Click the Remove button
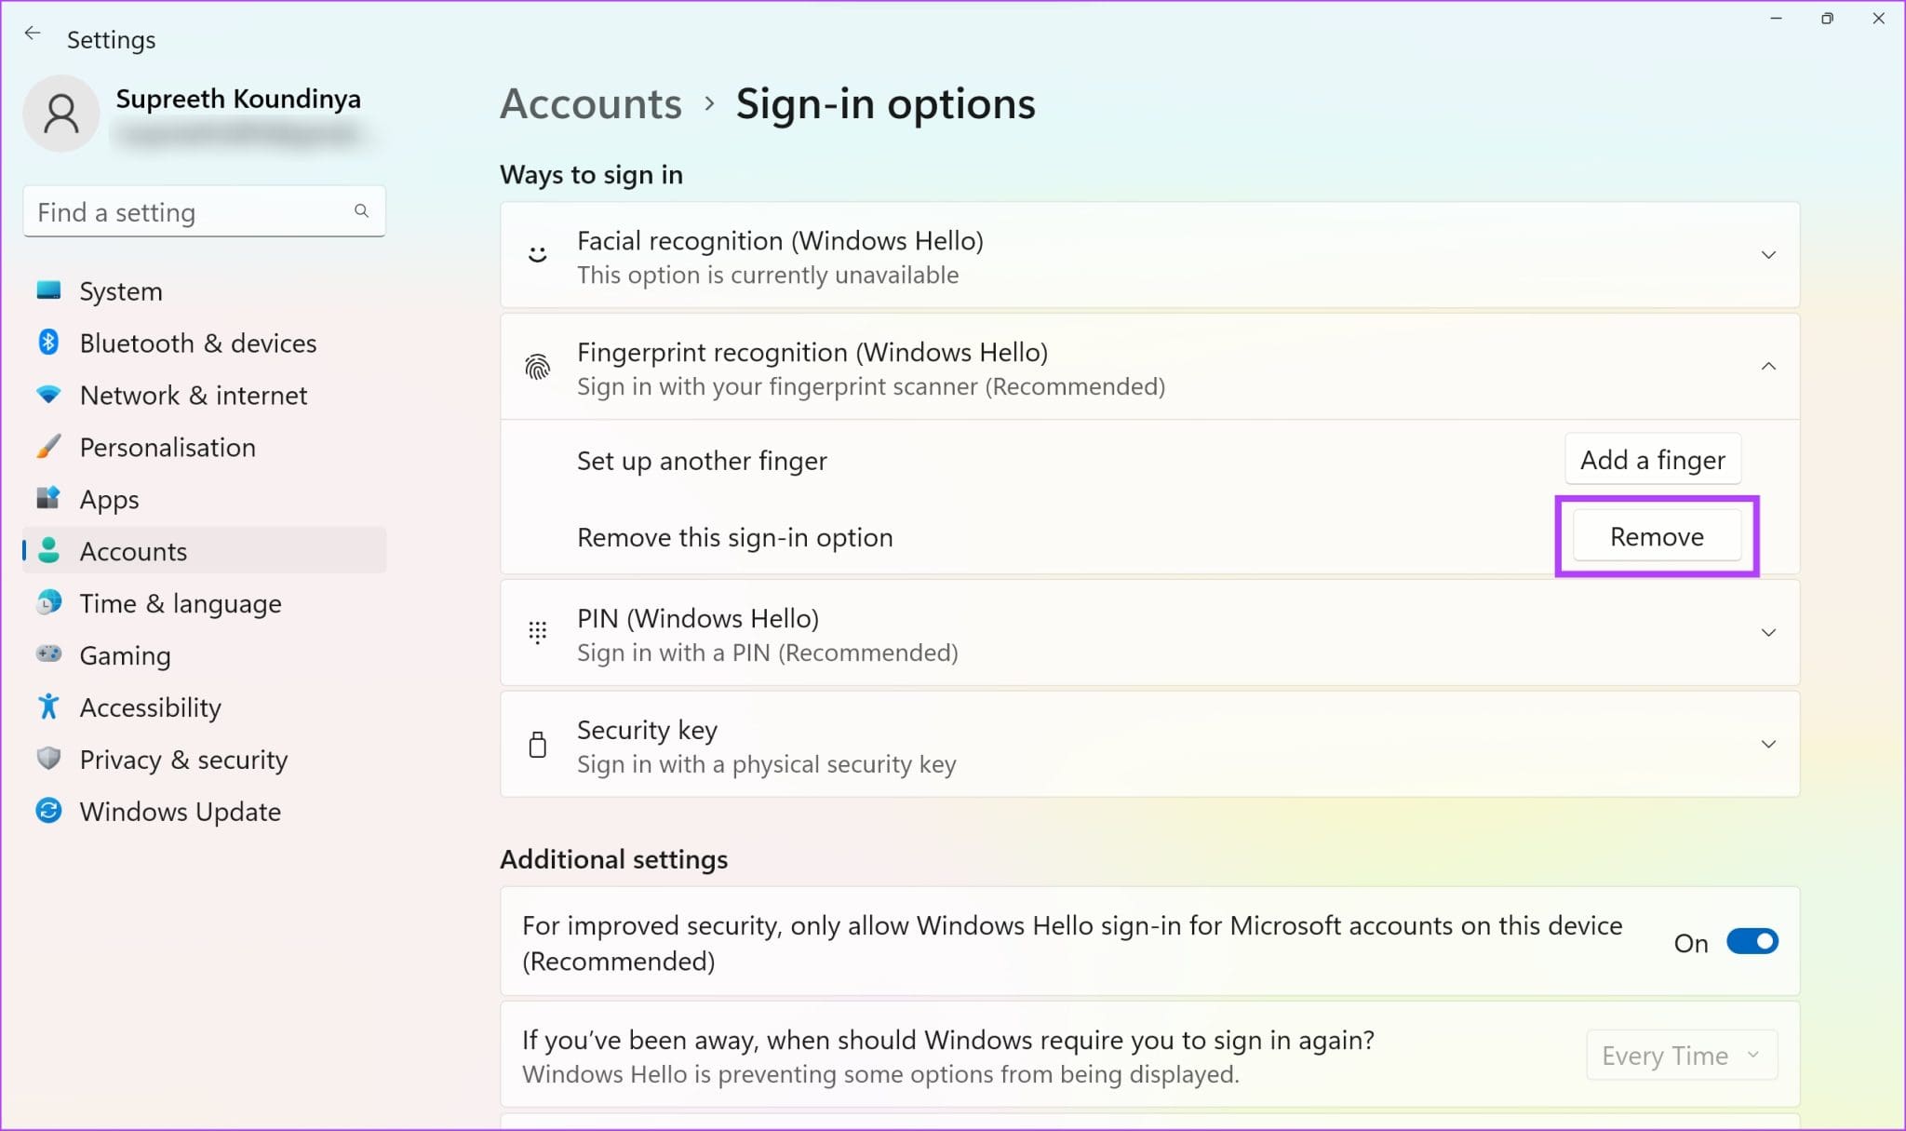This screenshot has width=1906, height=1131. click(x=1657, y=536)
